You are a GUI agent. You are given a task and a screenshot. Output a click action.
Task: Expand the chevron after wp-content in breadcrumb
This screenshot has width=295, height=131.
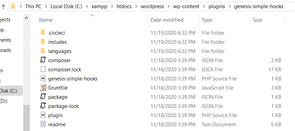pyautogui.click(x=204, y=7)
